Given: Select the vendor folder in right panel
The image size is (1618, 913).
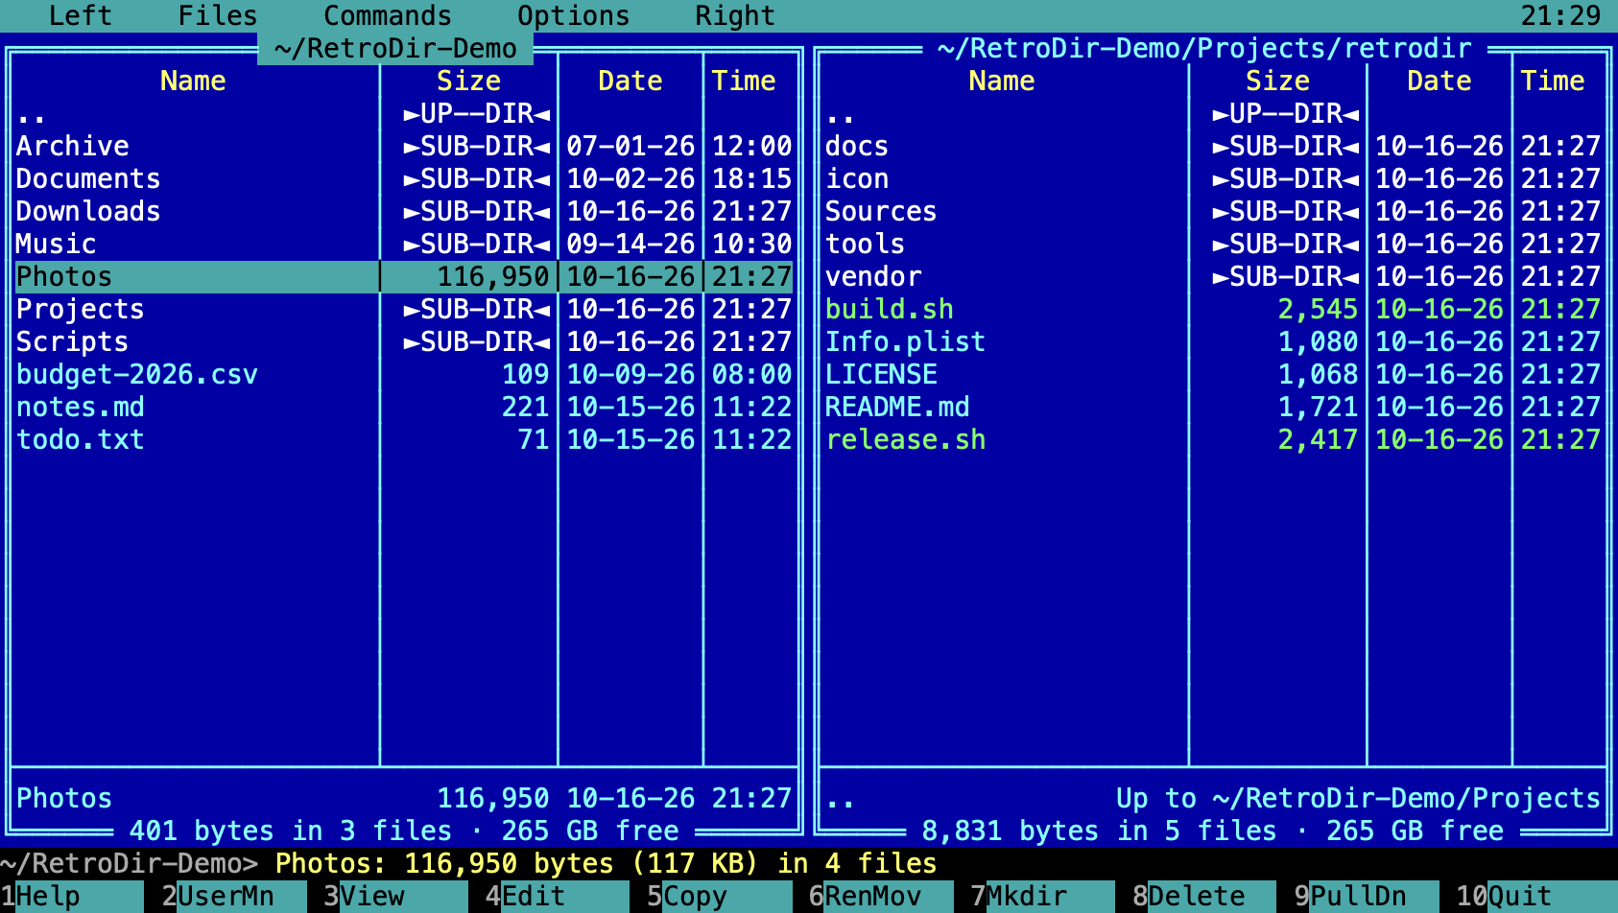Looking at the screenshot, I should tap(1213, 276).
